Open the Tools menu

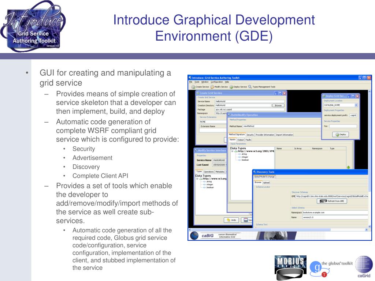tap(197, 82)
